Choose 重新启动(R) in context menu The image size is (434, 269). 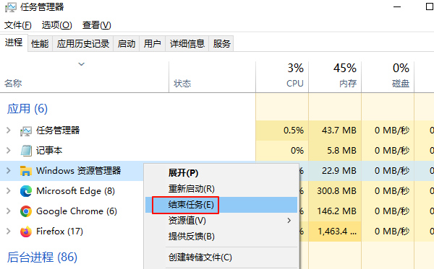(x=221, y=189)
